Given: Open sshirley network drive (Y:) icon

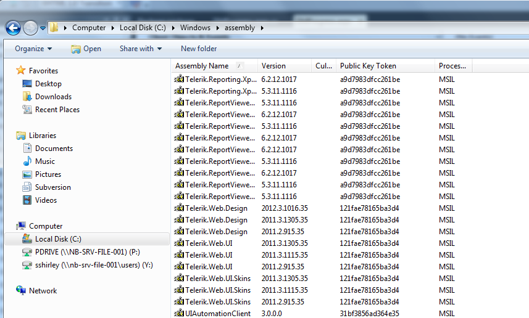Looking at the screenshot, I should click(x=27, y=265).
